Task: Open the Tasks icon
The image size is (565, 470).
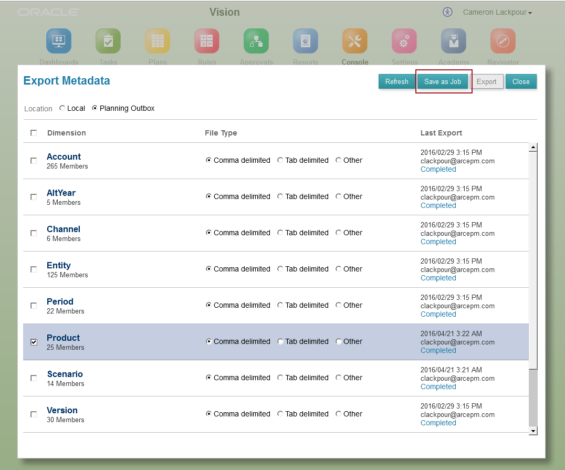Action: [108, 41]
